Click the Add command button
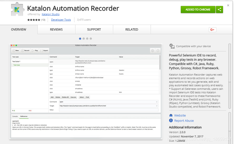Viewport: 234px width, 144px height. point(52,97)
